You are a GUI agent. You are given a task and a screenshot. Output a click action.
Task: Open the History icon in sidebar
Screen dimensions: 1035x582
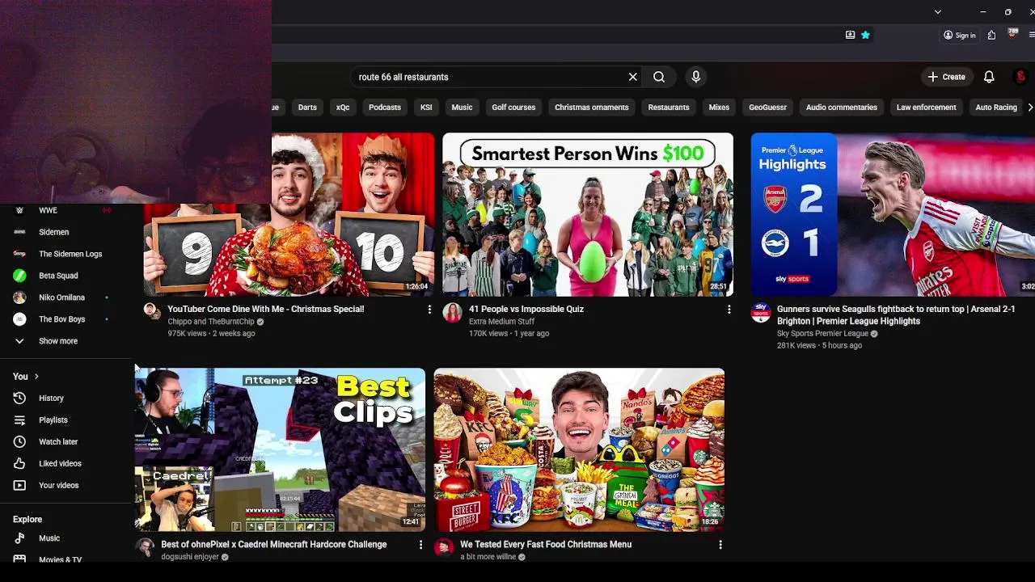tap(20, 398)
